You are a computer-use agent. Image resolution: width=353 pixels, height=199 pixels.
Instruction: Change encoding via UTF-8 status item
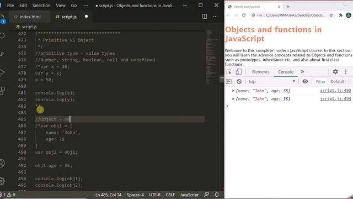tap(154, 195)
